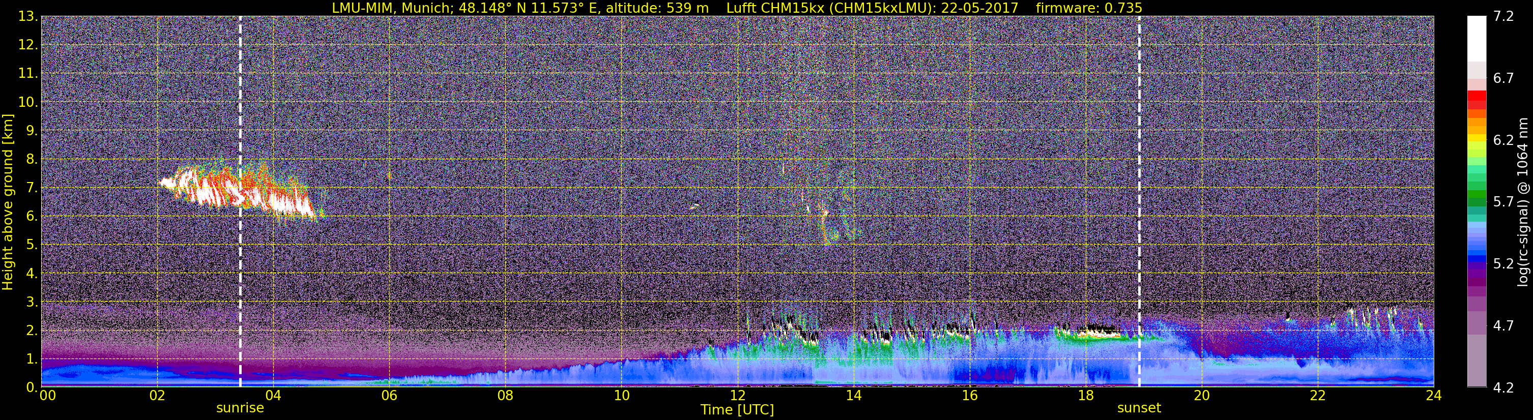Click the '6.2' colorbar value

[x=1503, y=140]
